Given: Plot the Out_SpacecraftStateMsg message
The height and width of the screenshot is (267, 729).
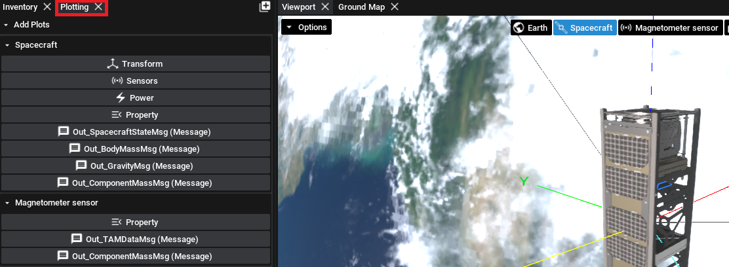Looking at the screenshot, I should click(136, 132).
